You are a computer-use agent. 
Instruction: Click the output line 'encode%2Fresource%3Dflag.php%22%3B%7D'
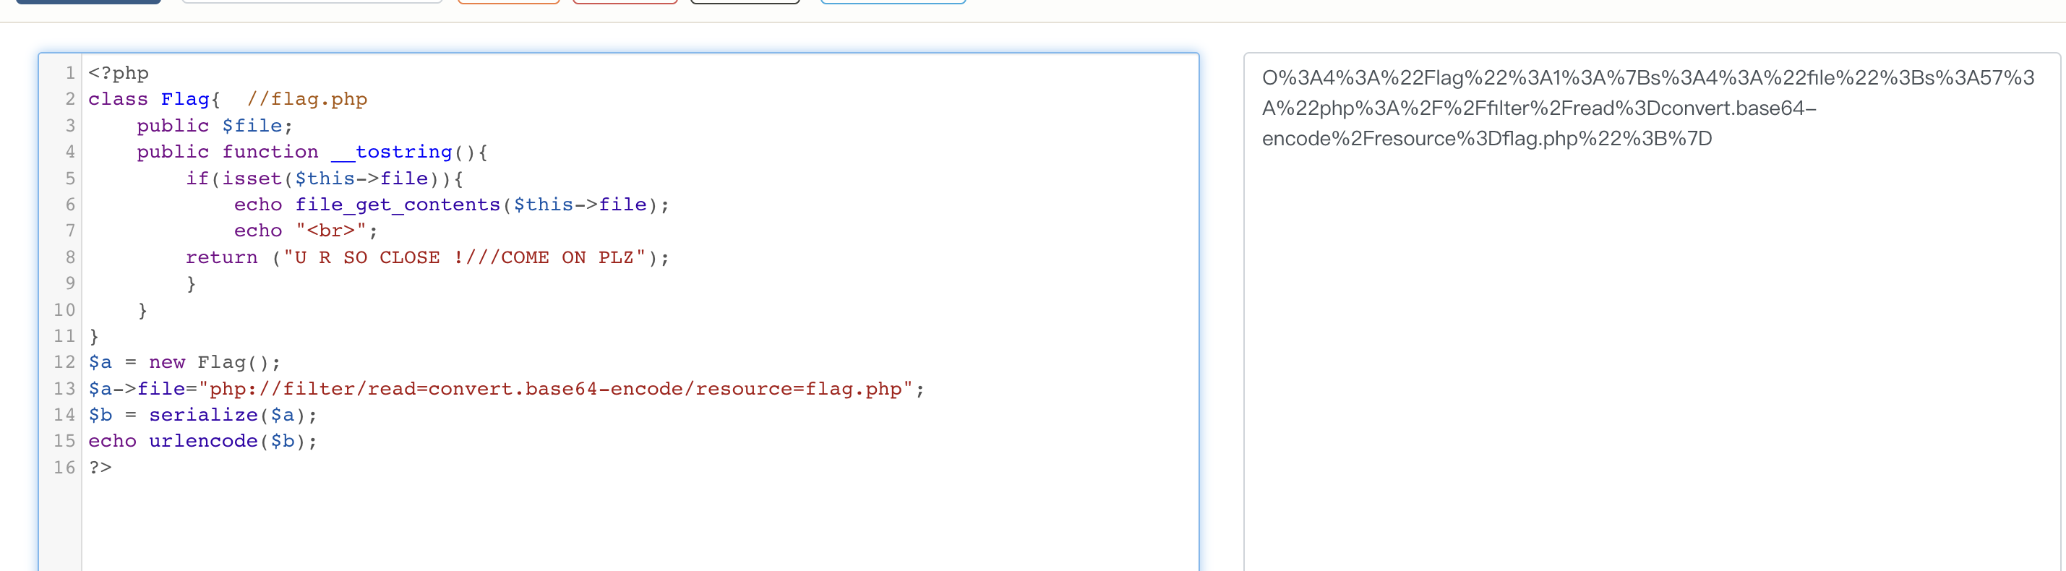pos(1487,139)
